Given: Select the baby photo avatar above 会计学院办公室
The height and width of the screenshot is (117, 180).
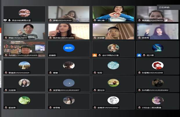Looking at the screenshot, I should pyautogui.click(x=113, y=47).
